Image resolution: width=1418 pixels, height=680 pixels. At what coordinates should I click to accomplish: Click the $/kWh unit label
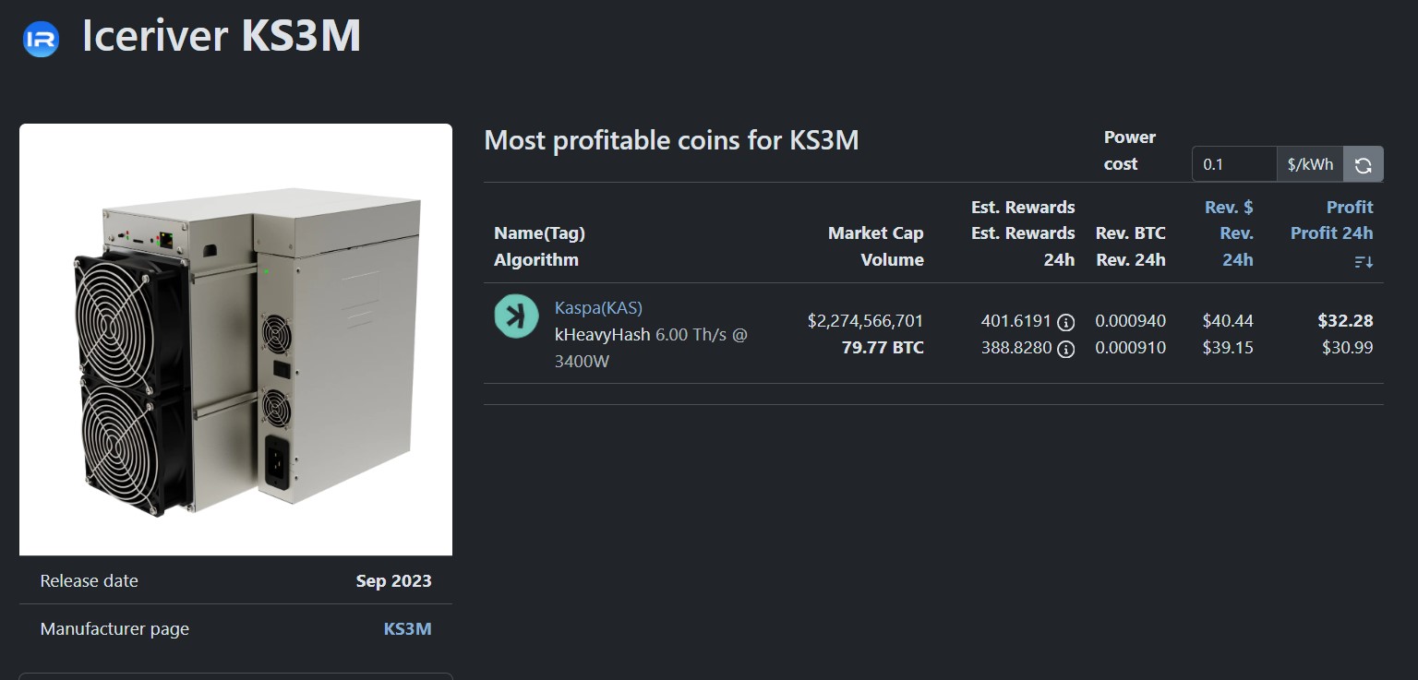[x=1310, y=164]
